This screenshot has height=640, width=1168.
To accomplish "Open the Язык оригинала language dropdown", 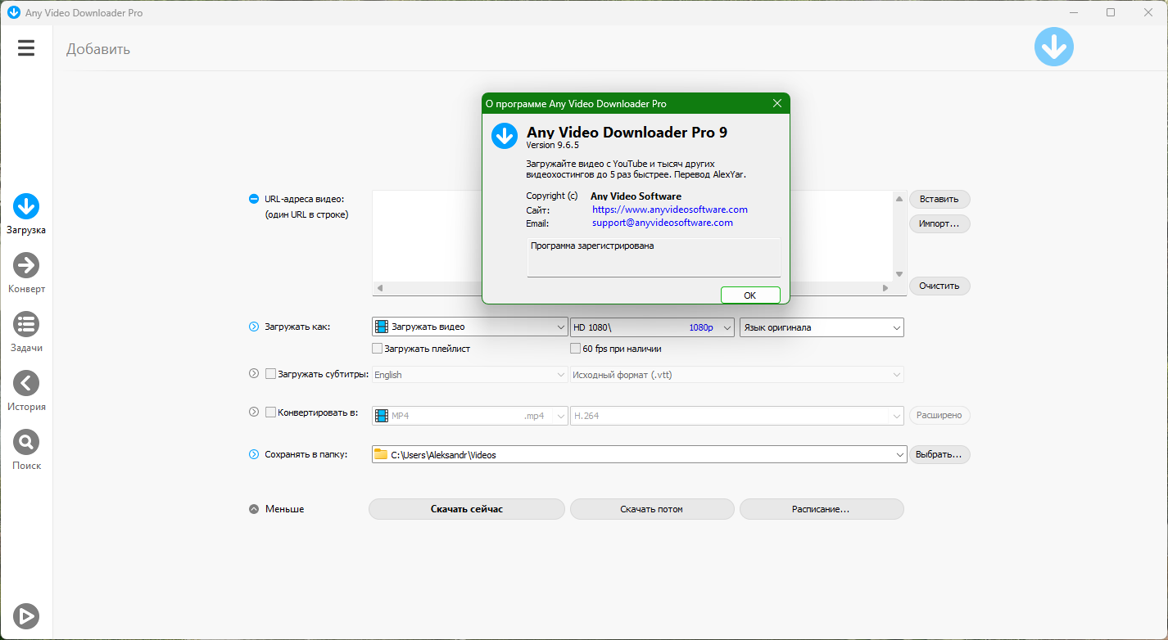I will (822, 327).
